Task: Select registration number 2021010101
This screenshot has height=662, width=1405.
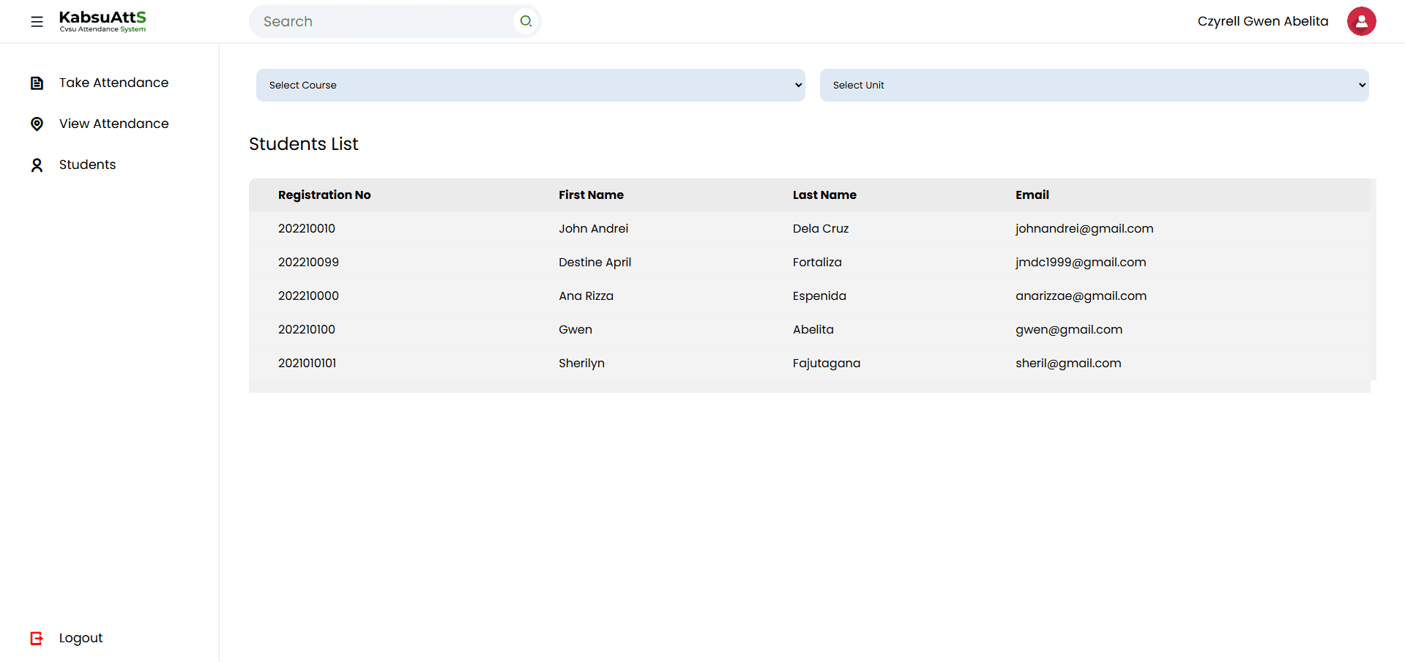Action: coord(307,364)
